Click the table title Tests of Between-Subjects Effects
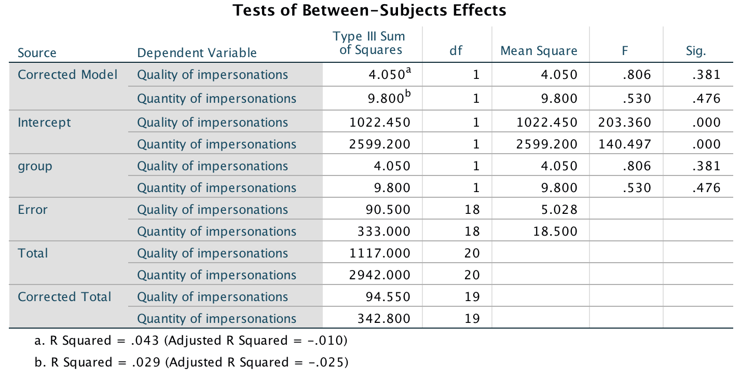 [x=369, y=10]
